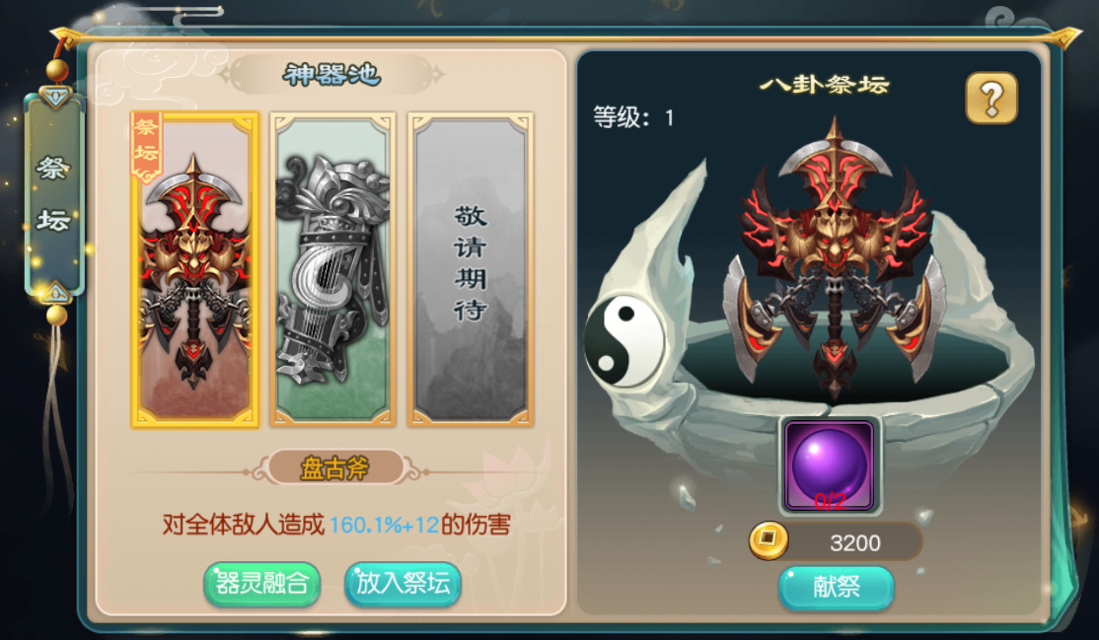
Task: Click the gold coin icon
Action: point(769,540)
